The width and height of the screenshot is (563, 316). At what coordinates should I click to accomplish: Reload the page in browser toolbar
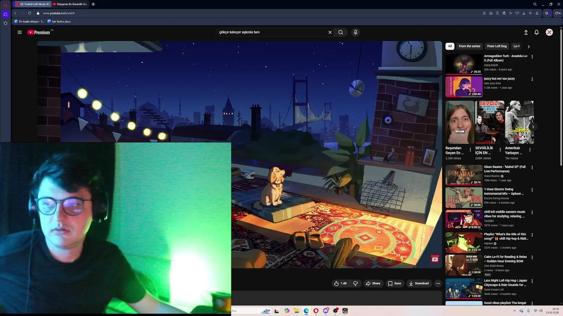point(29,13)
